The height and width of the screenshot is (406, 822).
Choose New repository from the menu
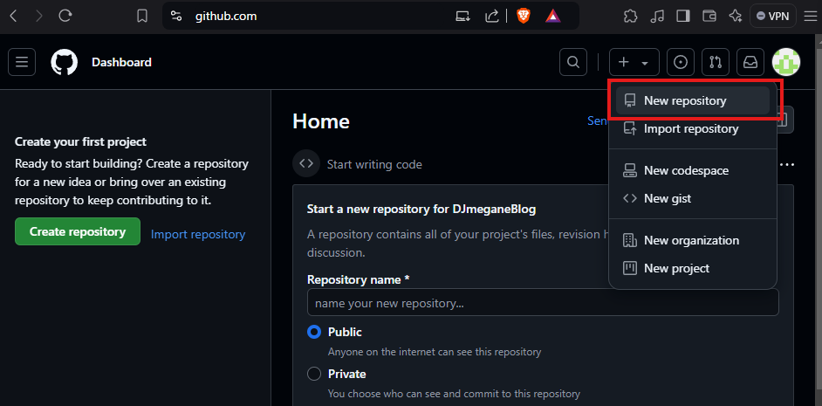685,100
